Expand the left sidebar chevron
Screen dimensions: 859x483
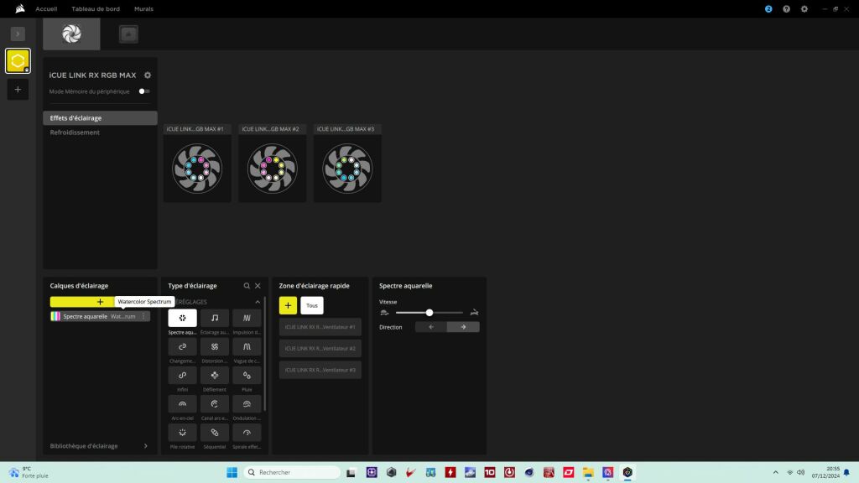[18, 34]
